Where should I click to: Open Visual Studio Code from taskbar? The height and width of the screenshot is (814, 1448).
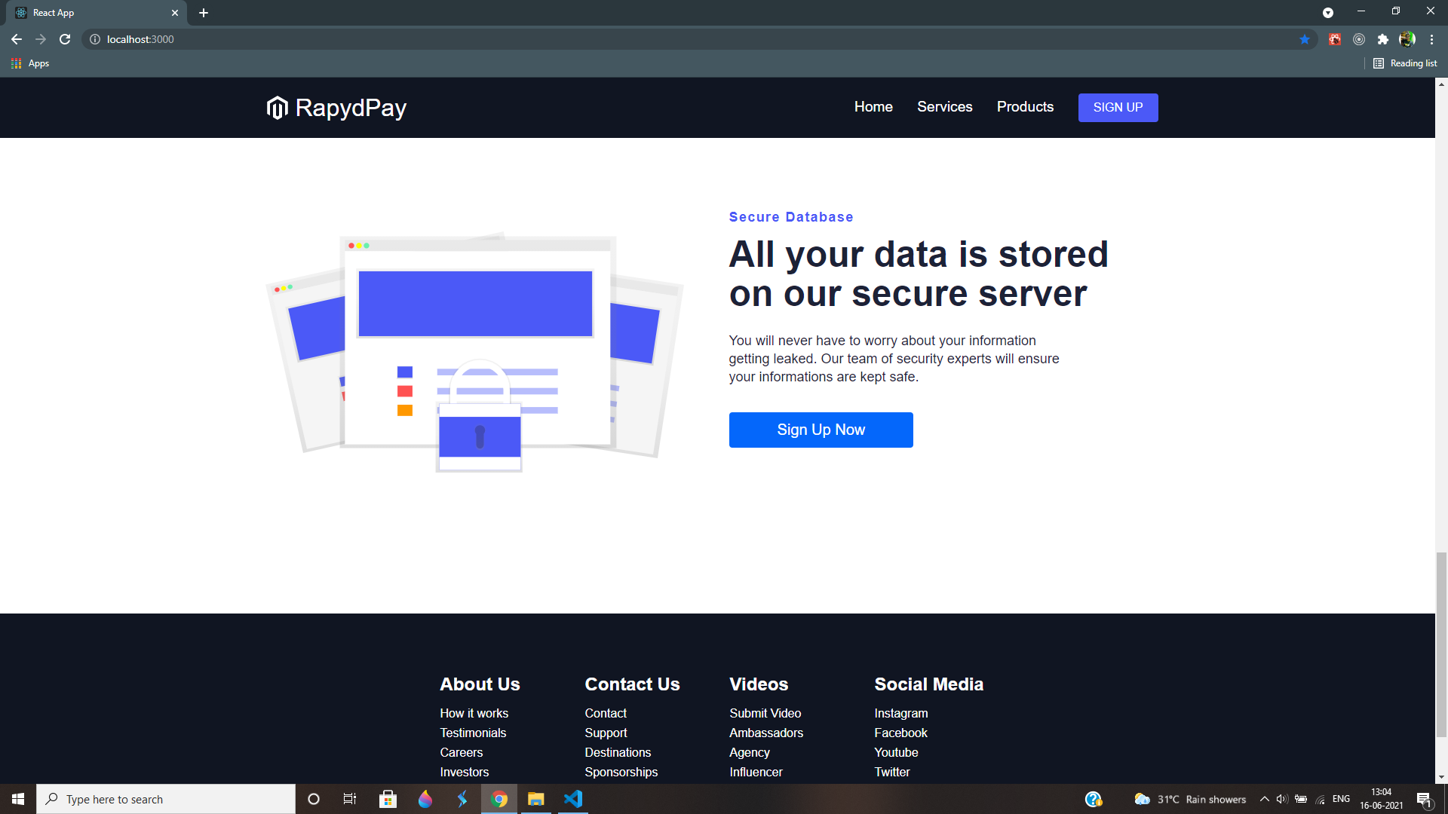pyautogui.click(x=573, y=799)
